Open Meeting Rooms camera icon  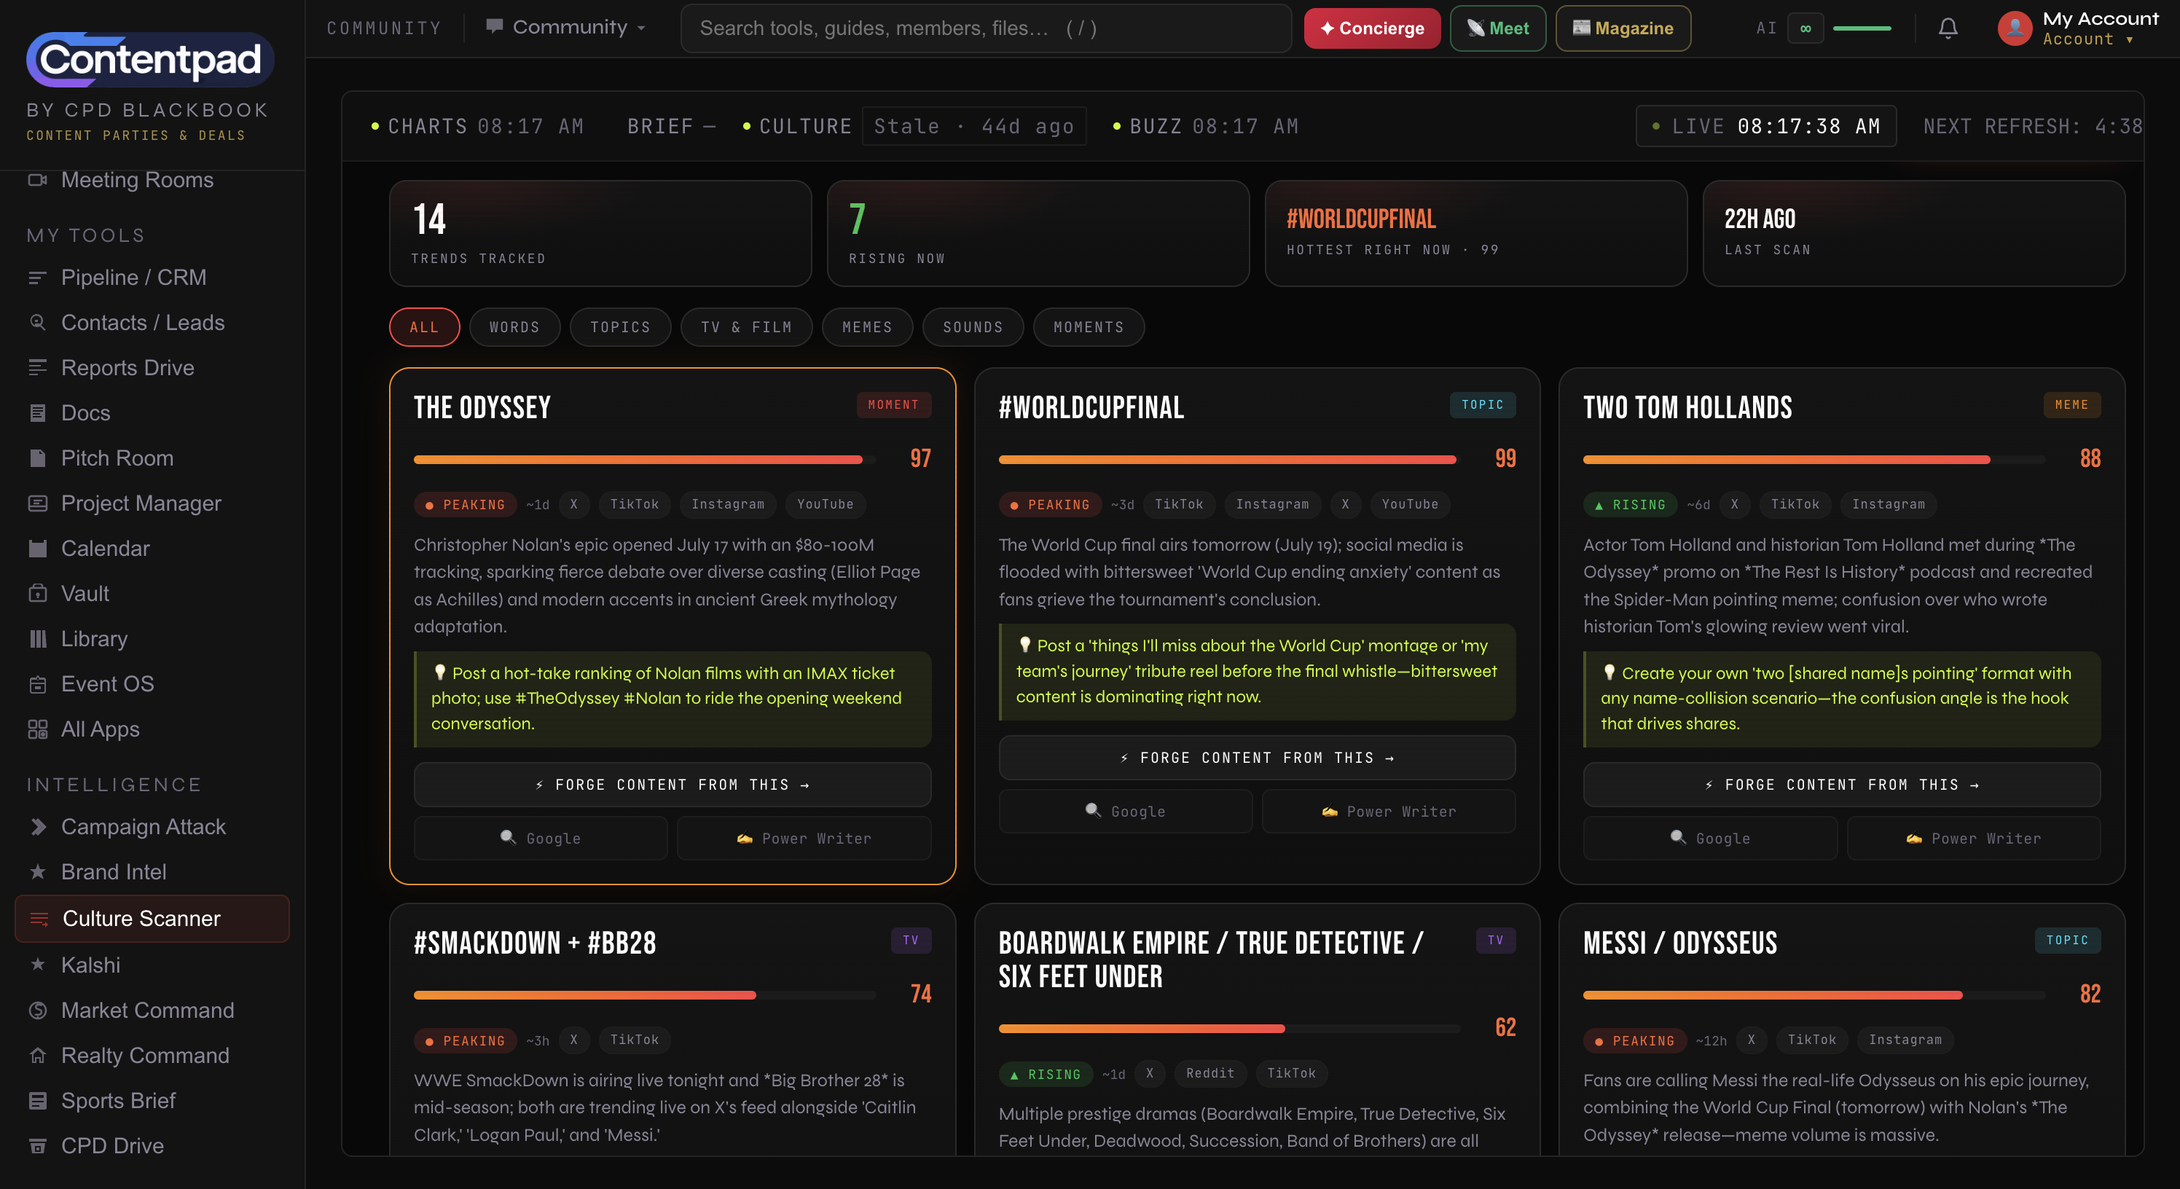(x=37, y=179)
